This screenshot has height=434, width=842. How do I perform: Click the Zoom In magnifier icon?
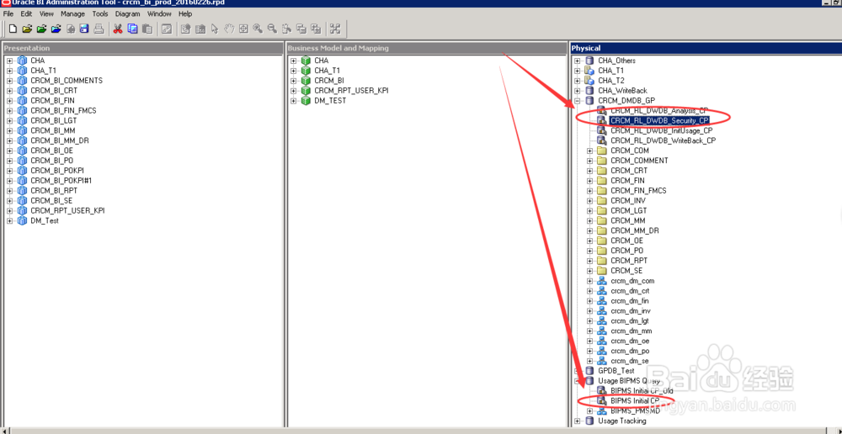[x=258, y=29]
